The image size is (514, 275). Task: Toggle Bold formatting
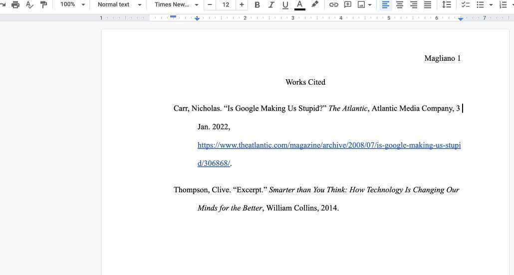tap(257, 4)
